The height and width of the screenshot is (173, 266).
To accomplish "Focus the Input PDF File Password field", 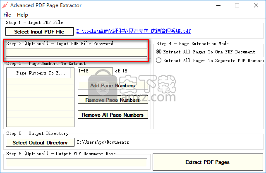I will [77, 52].
